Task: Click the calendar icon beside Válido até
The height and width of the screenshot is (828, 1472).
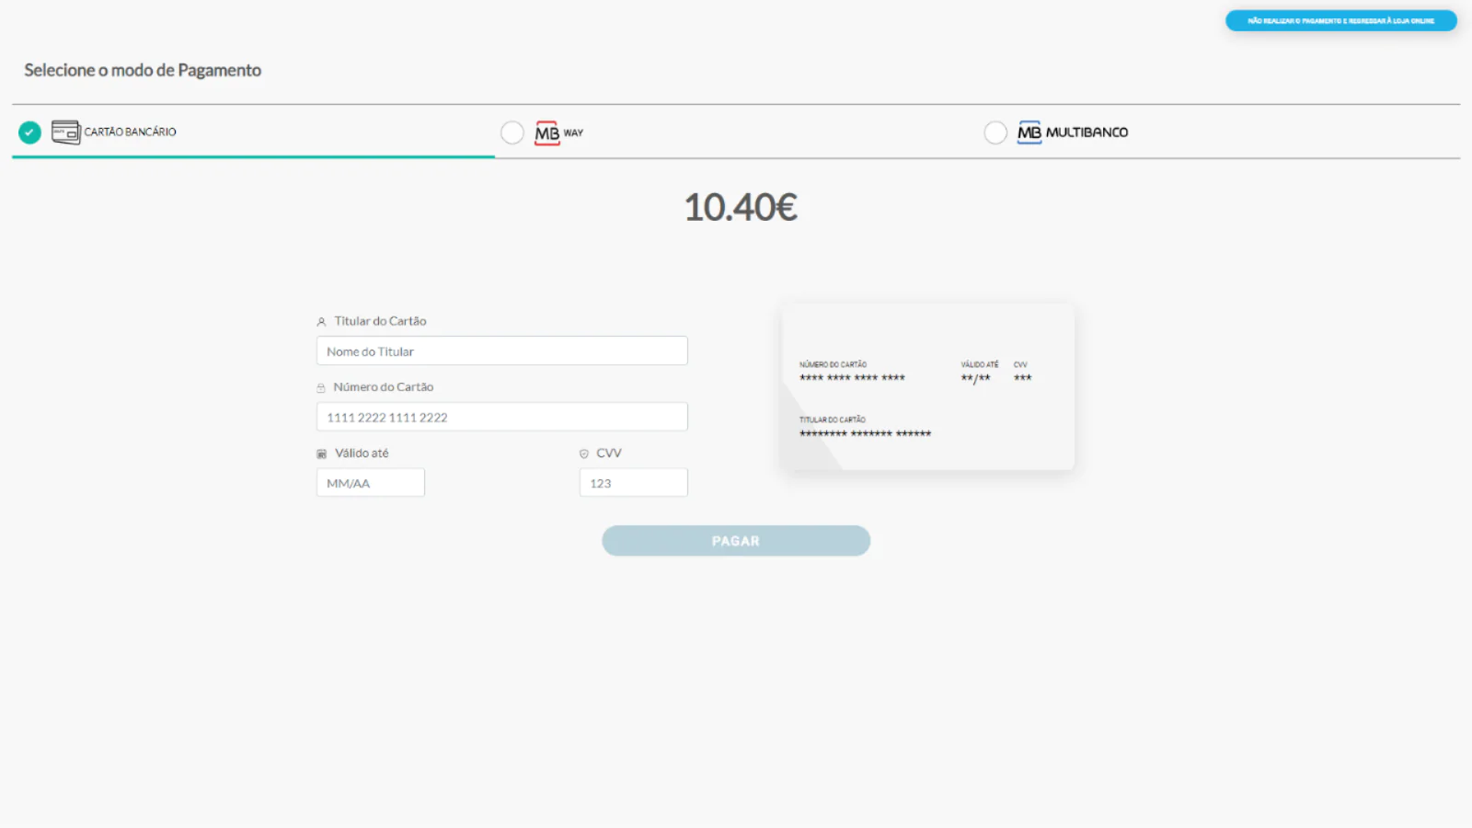Action: (321, 454)
